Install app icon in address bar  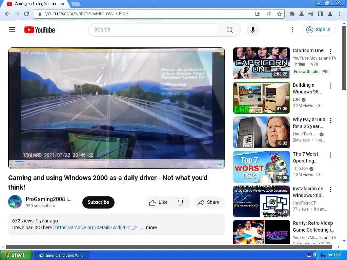pyautogui.click(x=257, y=14)
